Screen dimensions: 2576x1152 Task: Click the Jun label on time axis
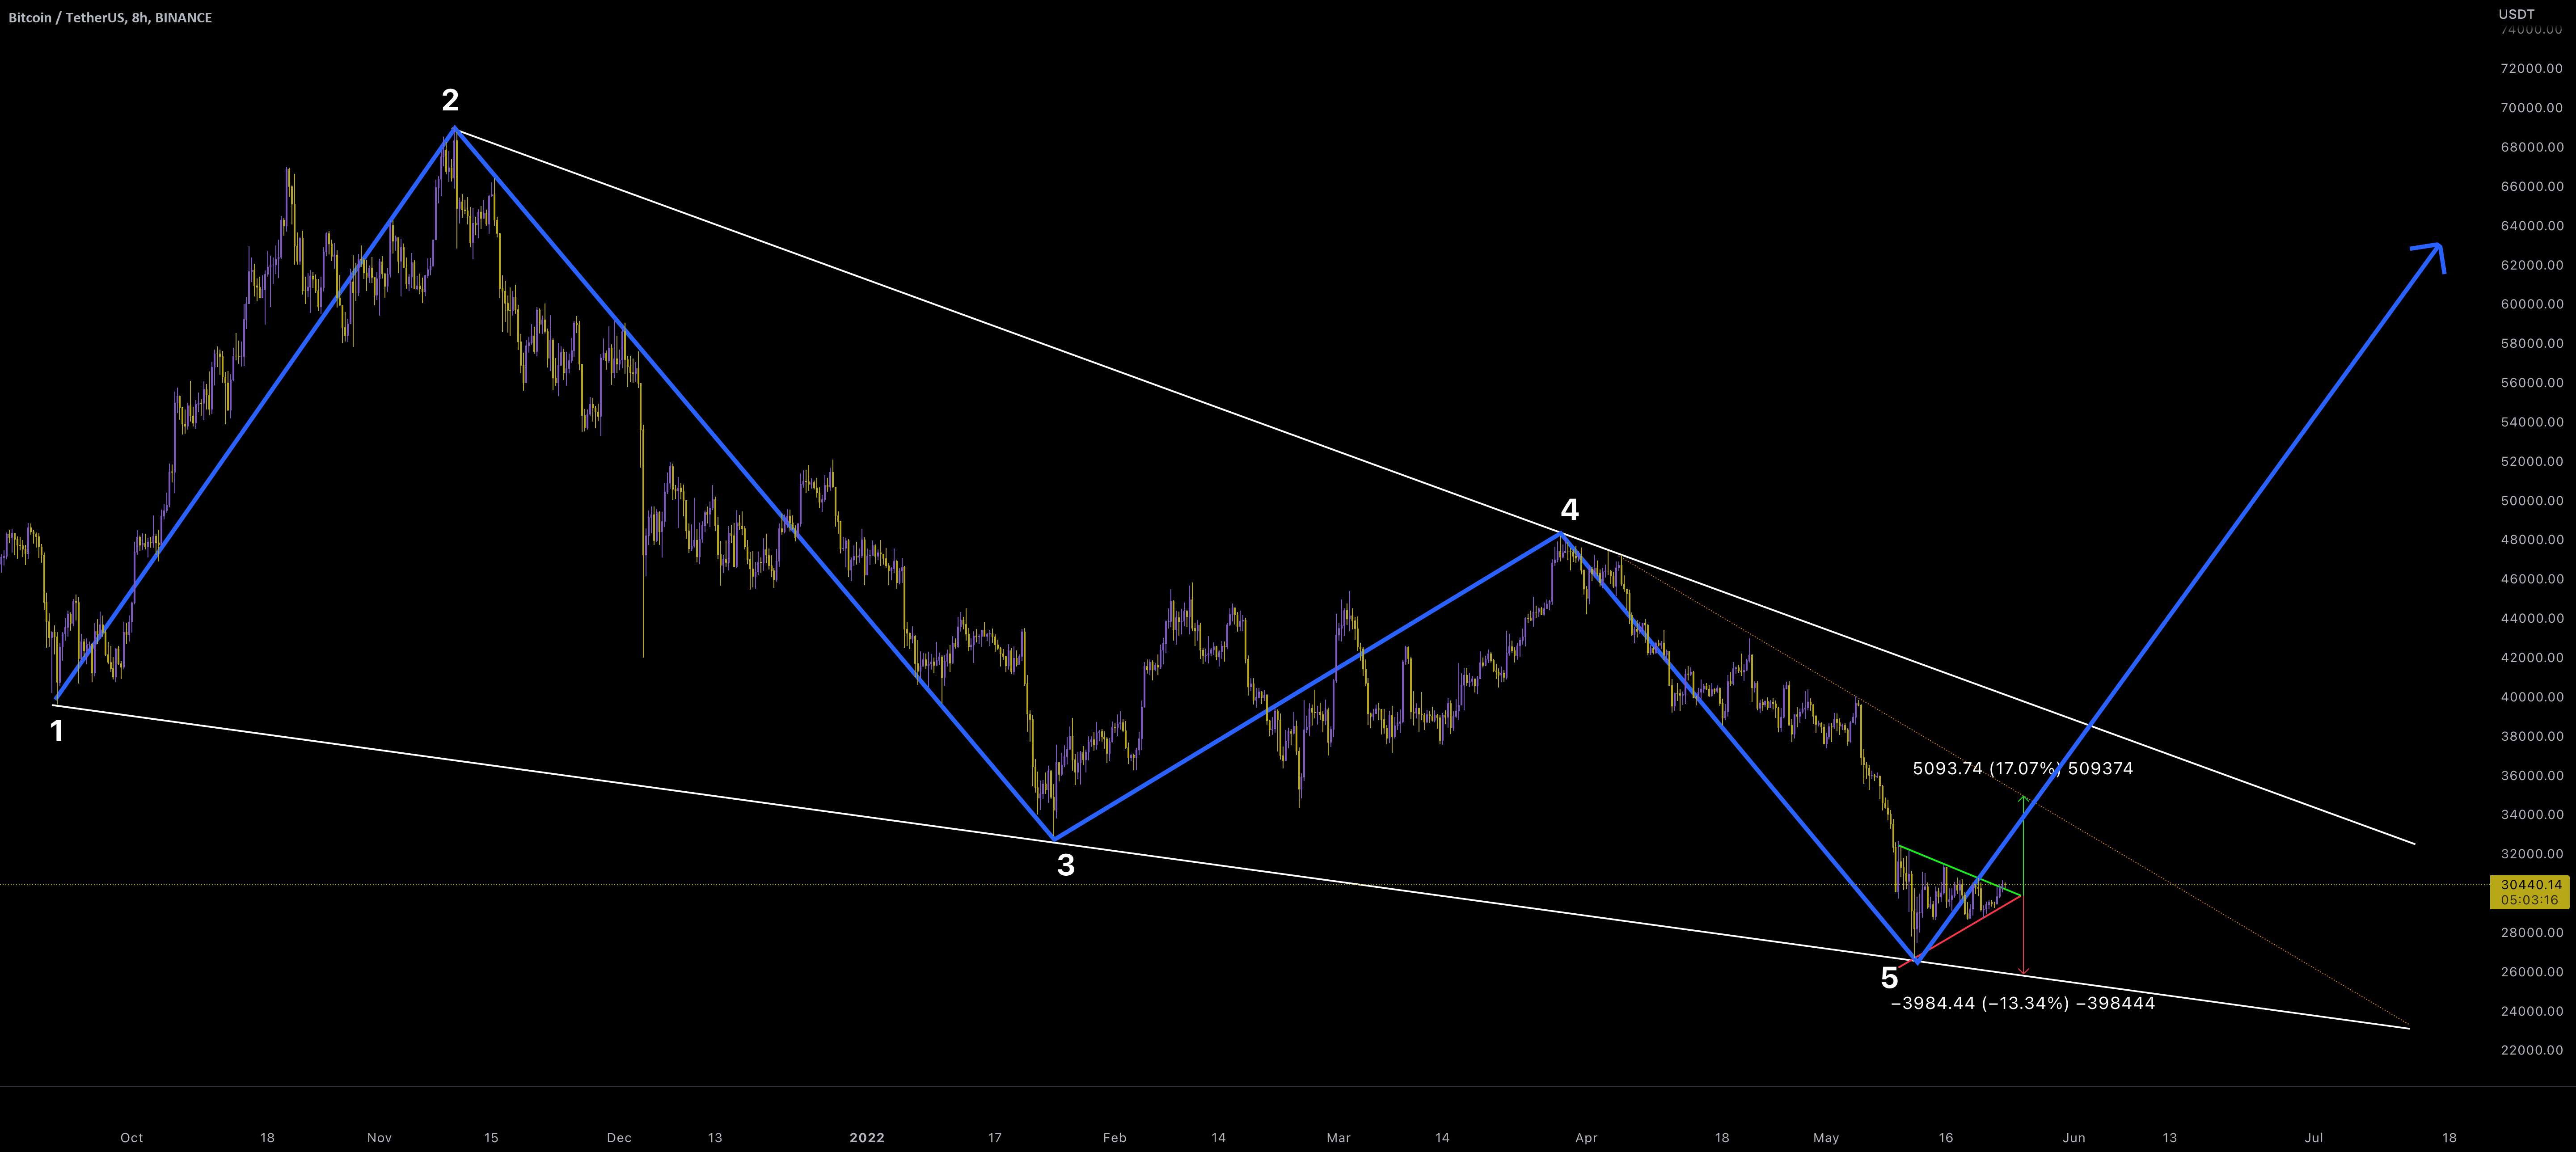pyautogui.click(x=2074, y=1138)
